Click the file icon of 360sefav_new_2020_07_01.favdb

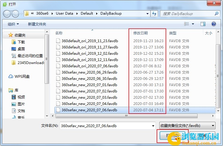coord(58,85)
